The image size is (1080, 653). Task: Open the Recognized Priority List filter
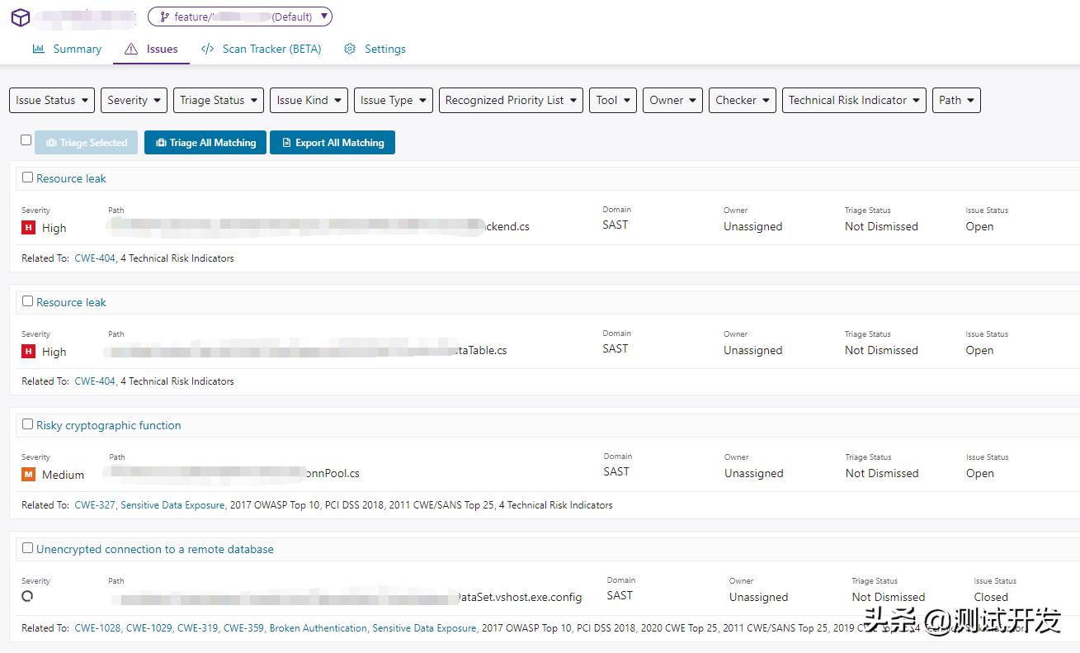coord(512,100)
